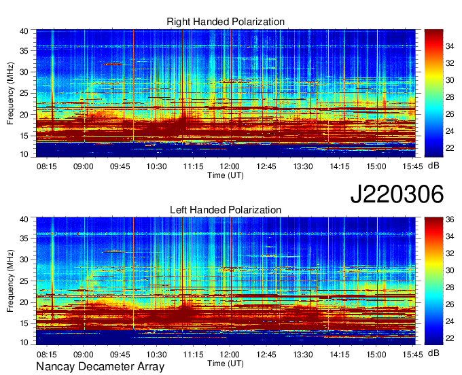This screenshot has width=462, height=375.
Task: Click the 26 dB tick on the Right Handed color bar
Action: tap(450, 114)
